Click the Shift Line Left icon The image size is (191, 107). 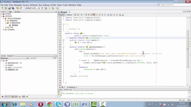pos(108,15)
